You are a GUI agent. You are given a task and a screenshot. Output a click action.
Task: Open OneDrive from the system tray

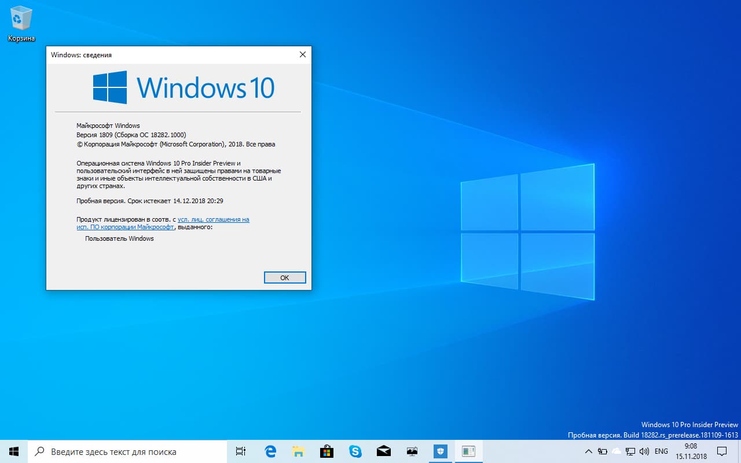pyautogui.click(x=615, y=451)
